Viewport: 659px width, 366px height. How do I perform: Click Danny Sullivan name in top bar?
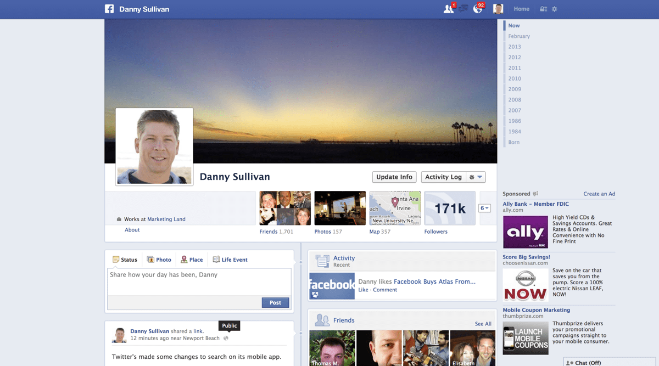coord(144,9)
